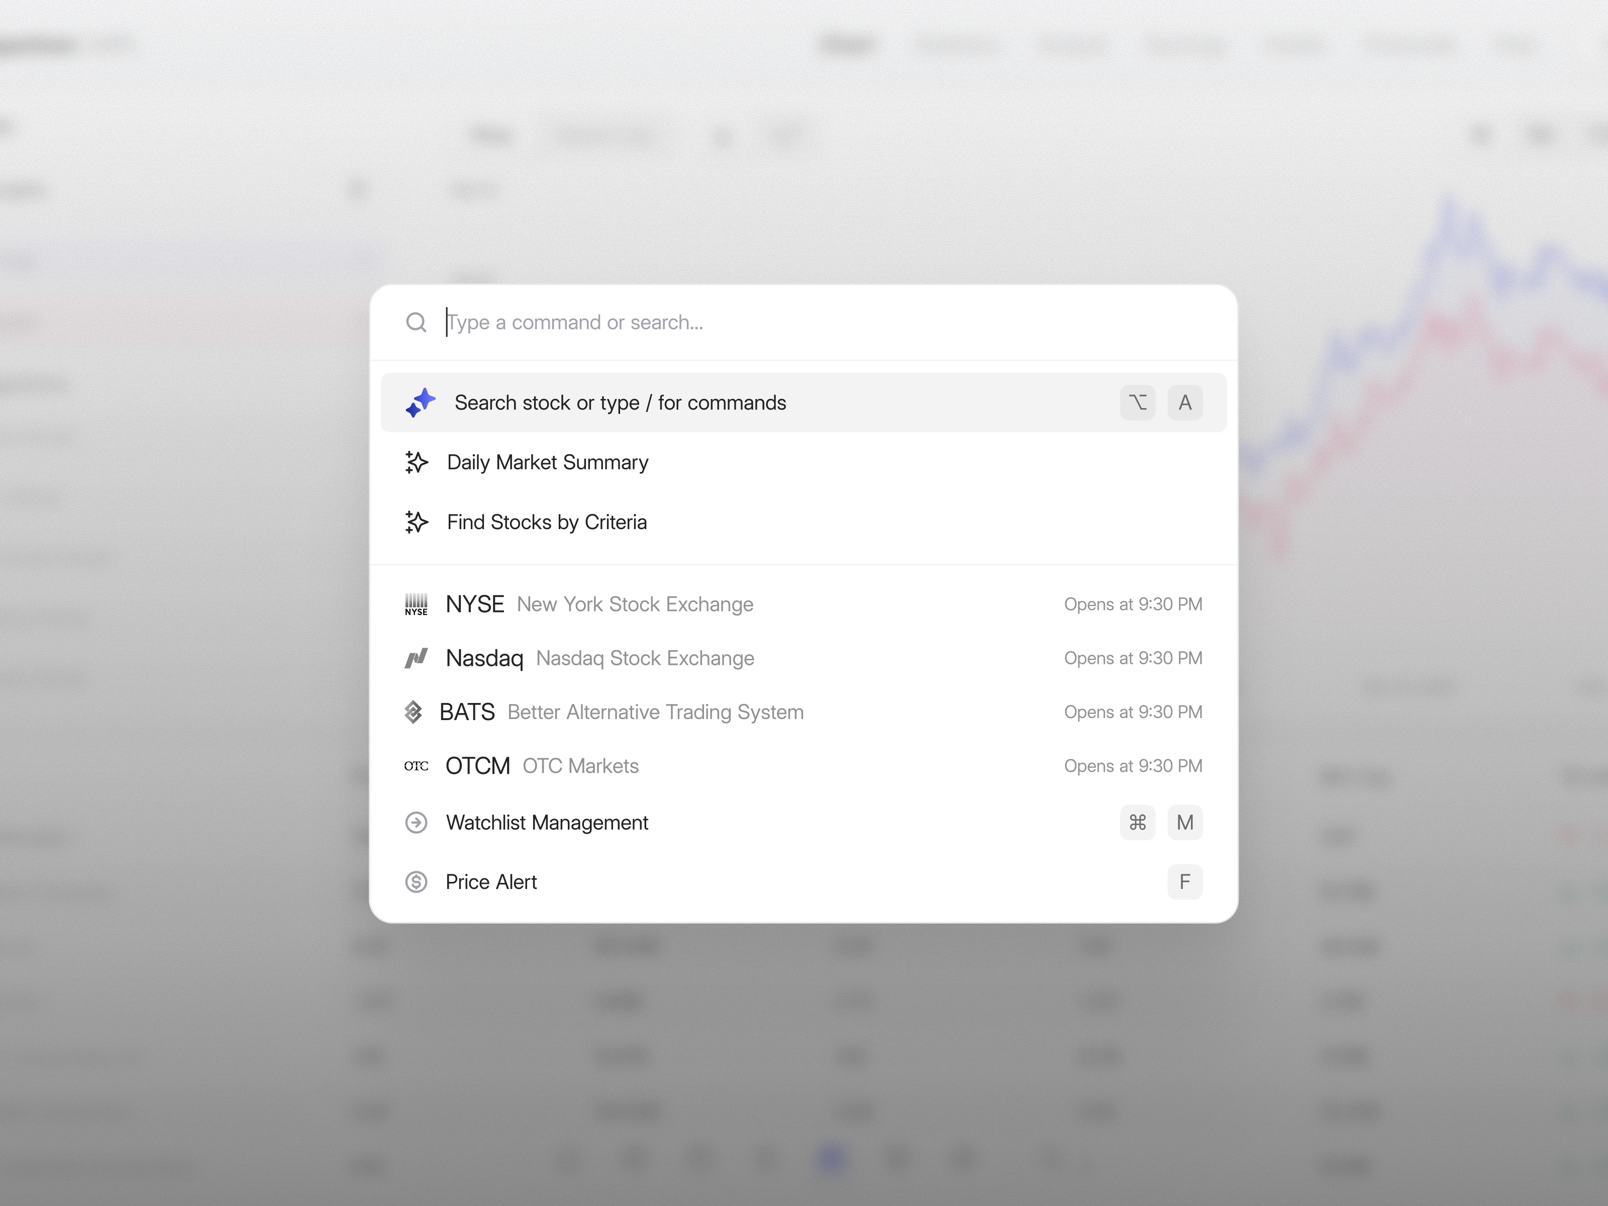Click Better Alternative Trading System text

[656, 712]
